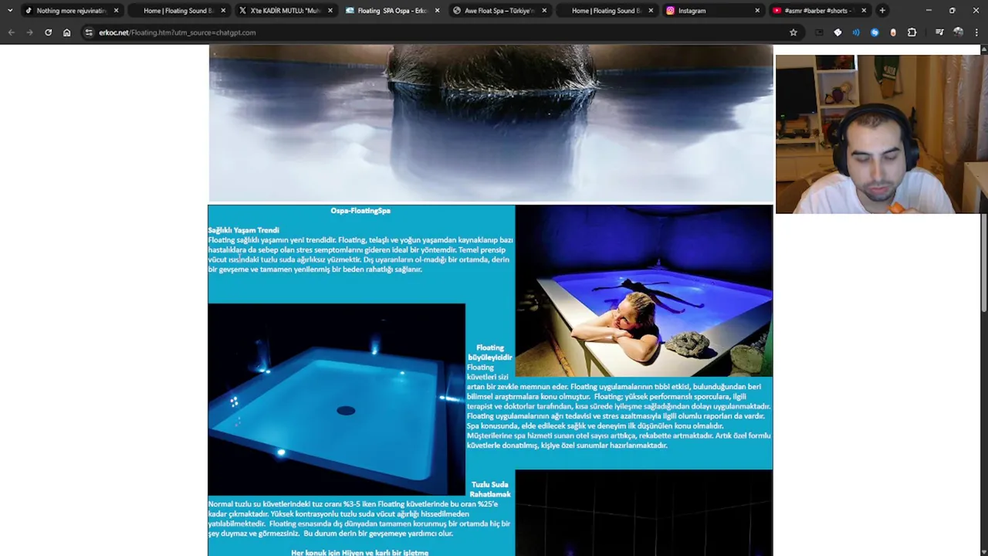The image size is (988, 556).
Task: Open the tab search dropdown arrow
Action: (9, 10)
